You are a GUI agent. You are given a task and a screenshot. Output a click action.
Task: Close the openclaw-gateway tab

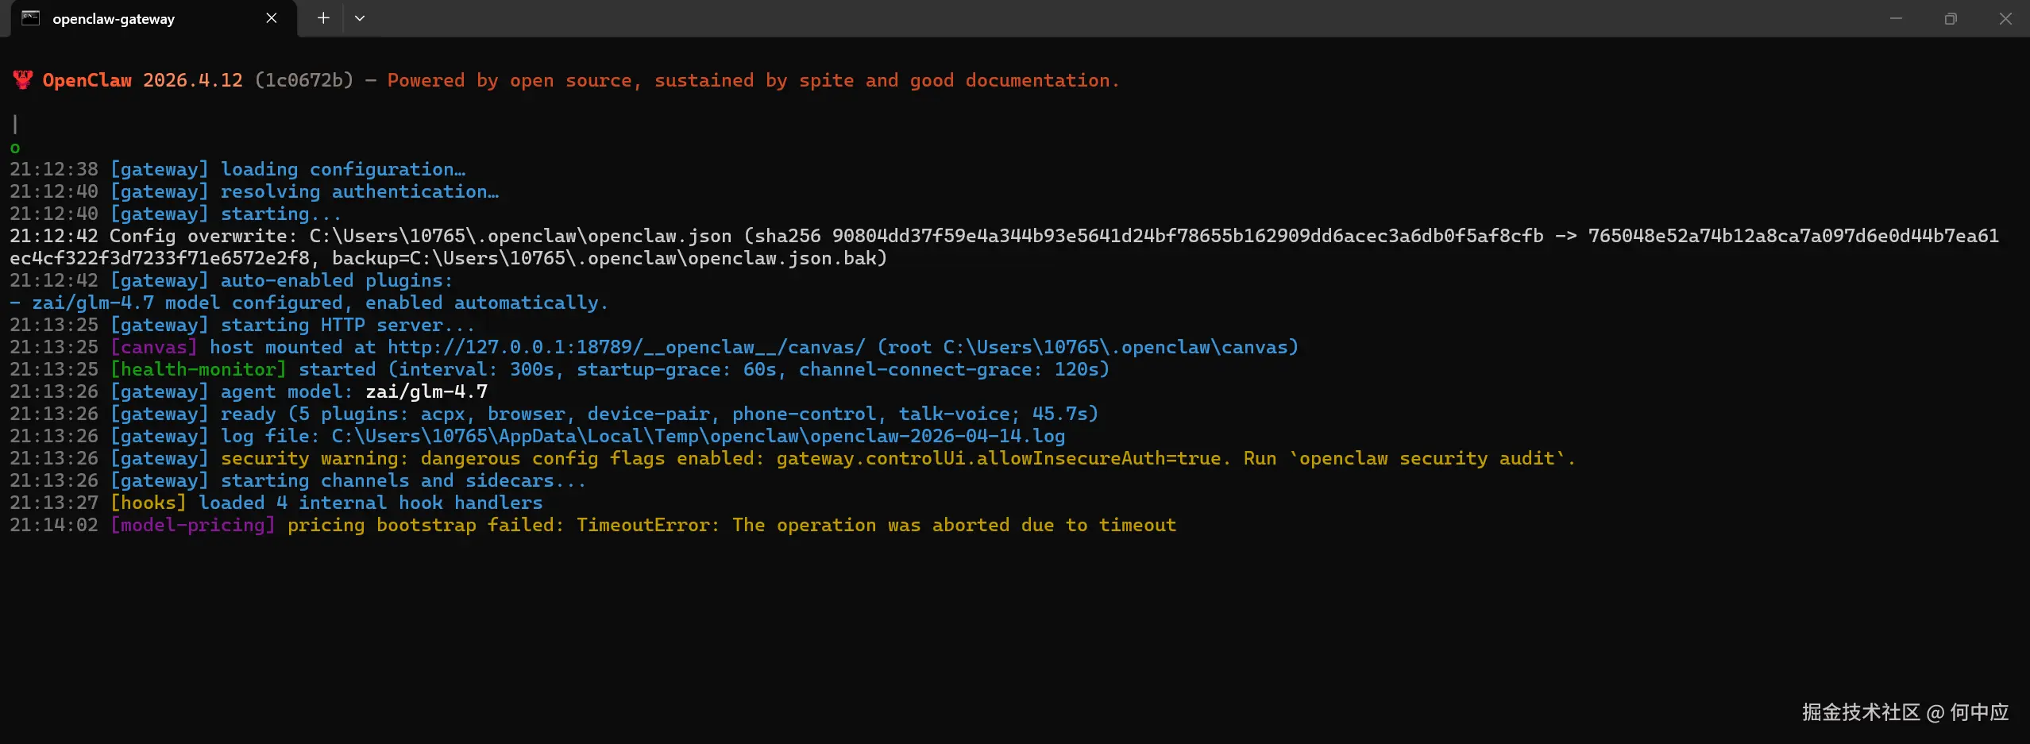pyautogui.click(x=272, y=18)
